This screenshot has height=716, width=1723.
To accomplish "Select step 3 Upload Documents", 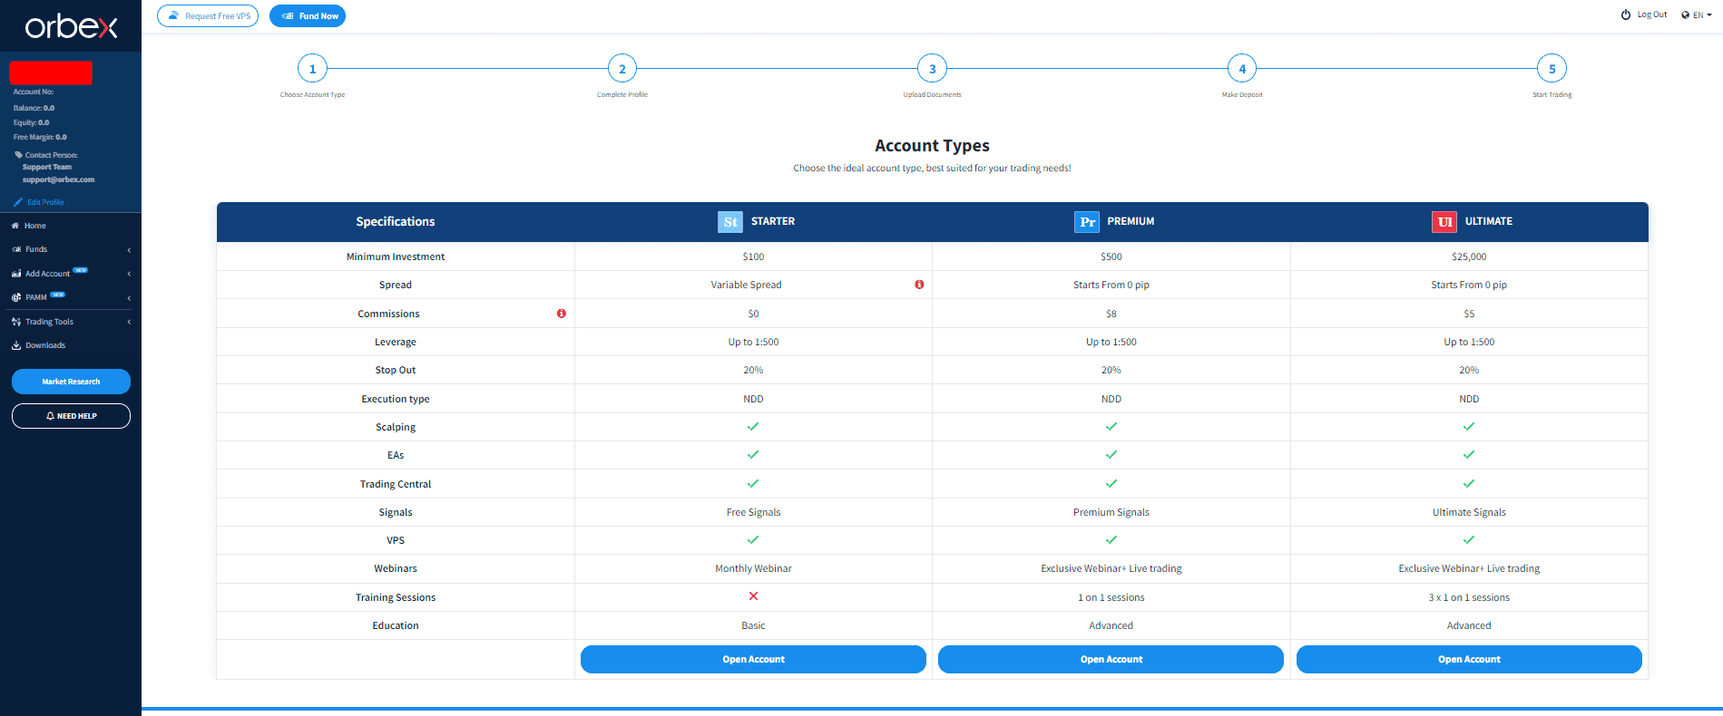I will 932,69.
